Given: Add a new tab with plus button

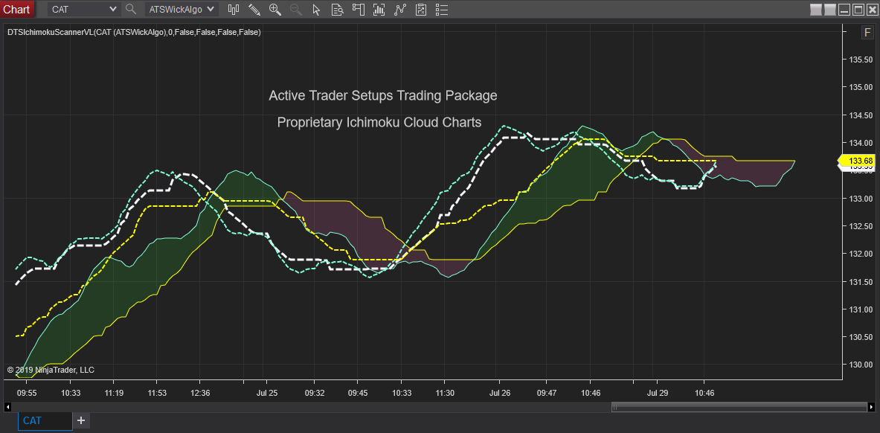Looking at the screenshot, I should click(x=81, y=420).
